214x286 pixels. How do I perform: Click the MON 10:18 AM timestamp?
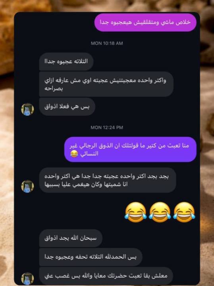tap(107, 43)
